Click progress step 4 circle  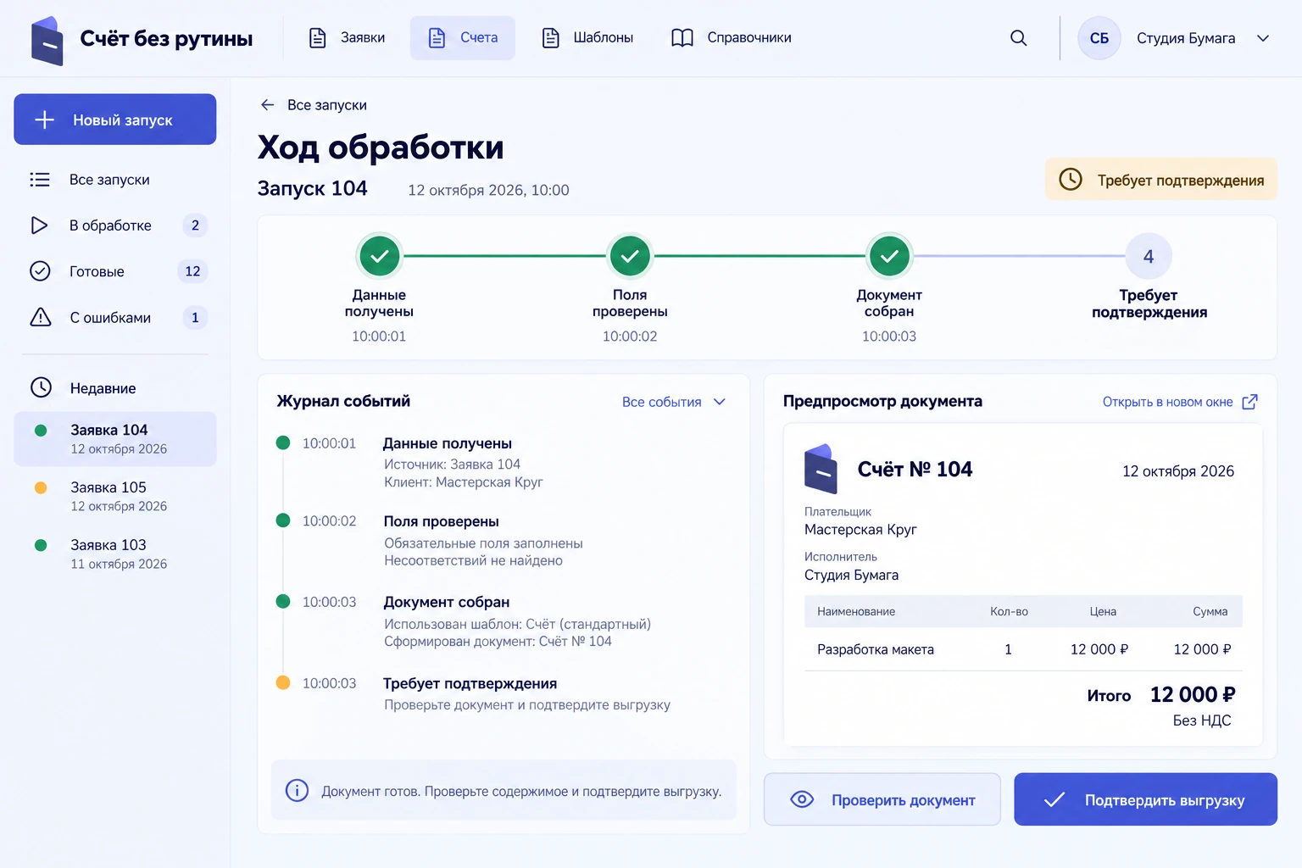tap(1149, 256)
